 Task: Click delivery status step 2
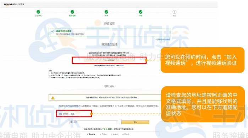point(103,134)
